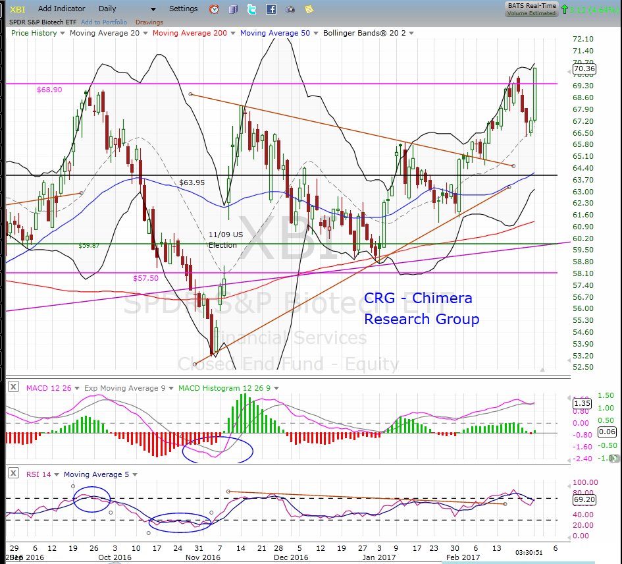This screenshot has height=564, width=622.
Task: Click the 100.00 RSI scale label
Action: (x=586, y=482)
